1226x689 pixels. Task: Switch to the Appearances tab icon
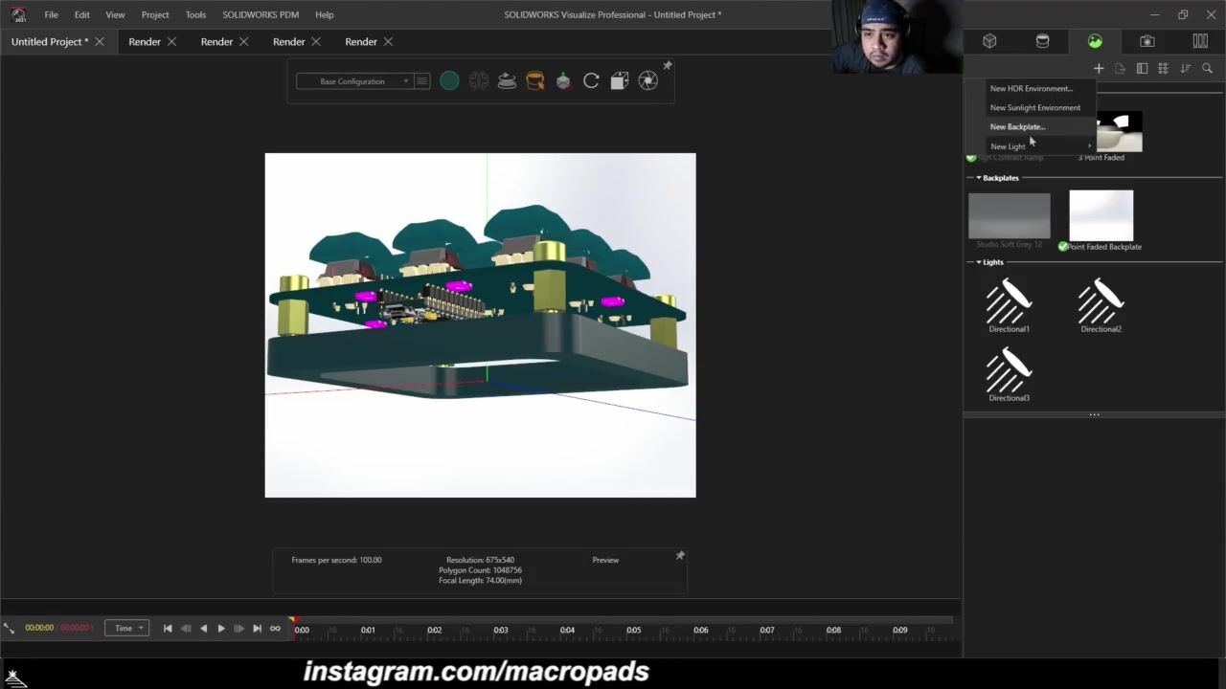1042,41
